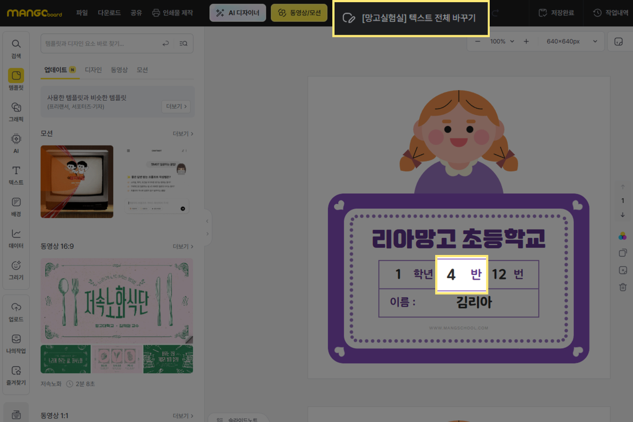Screen dimensions: 633x422
Task: Collapse the left template panel
Action: click(x=207, y=221)
